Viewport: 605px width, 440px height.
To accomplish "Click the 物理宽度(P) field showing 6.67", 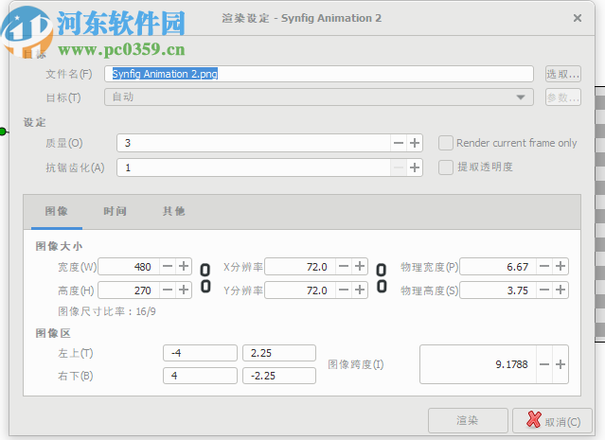I will (498, 266).
